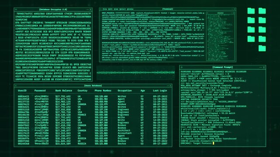Open the File menu in Terminal
This screenshot has width=280, height=157.
tap(105, 9)
